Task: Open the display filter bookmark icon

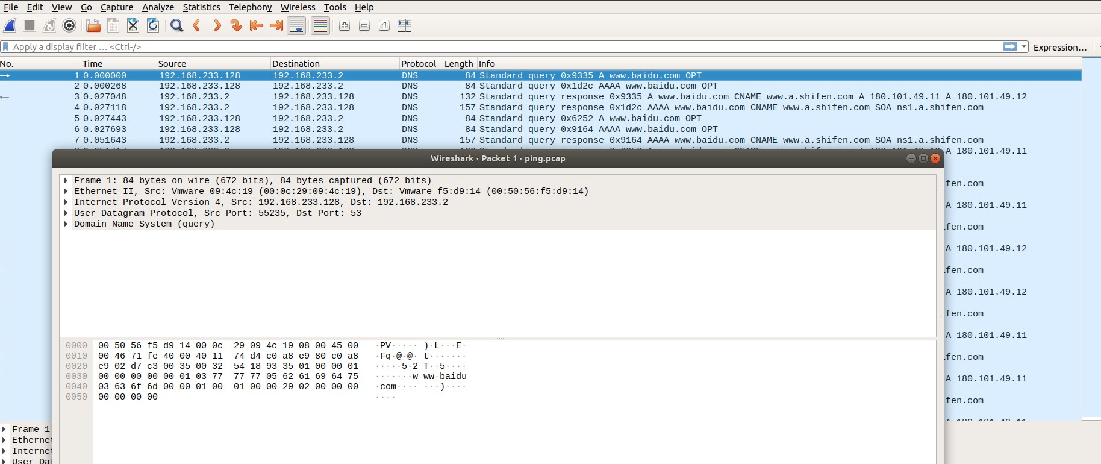Action: click(x=5, y=46)
